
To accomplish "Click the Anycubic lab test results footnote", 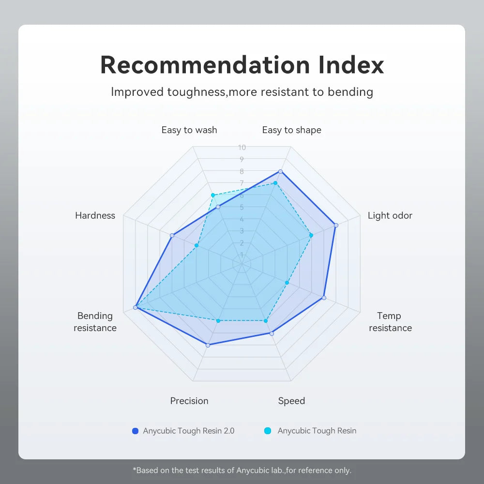I will click(x=242, y=470).
